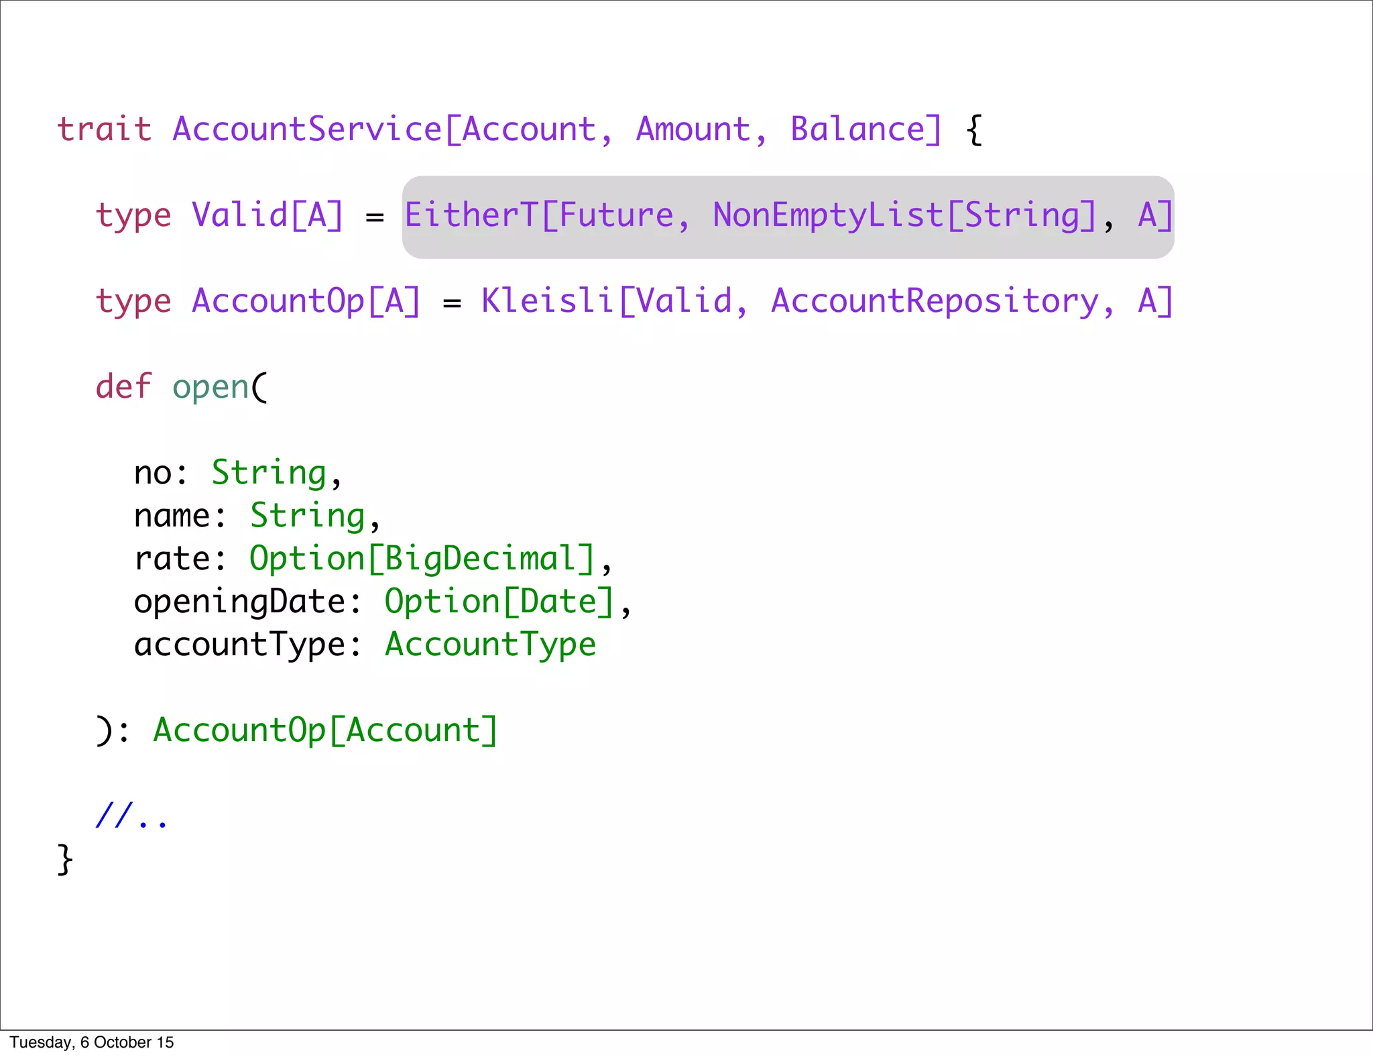This screenshot has width=1373, height=1057.
Task: Click the blue '//..' comment
Action: [x=131, y=816]
